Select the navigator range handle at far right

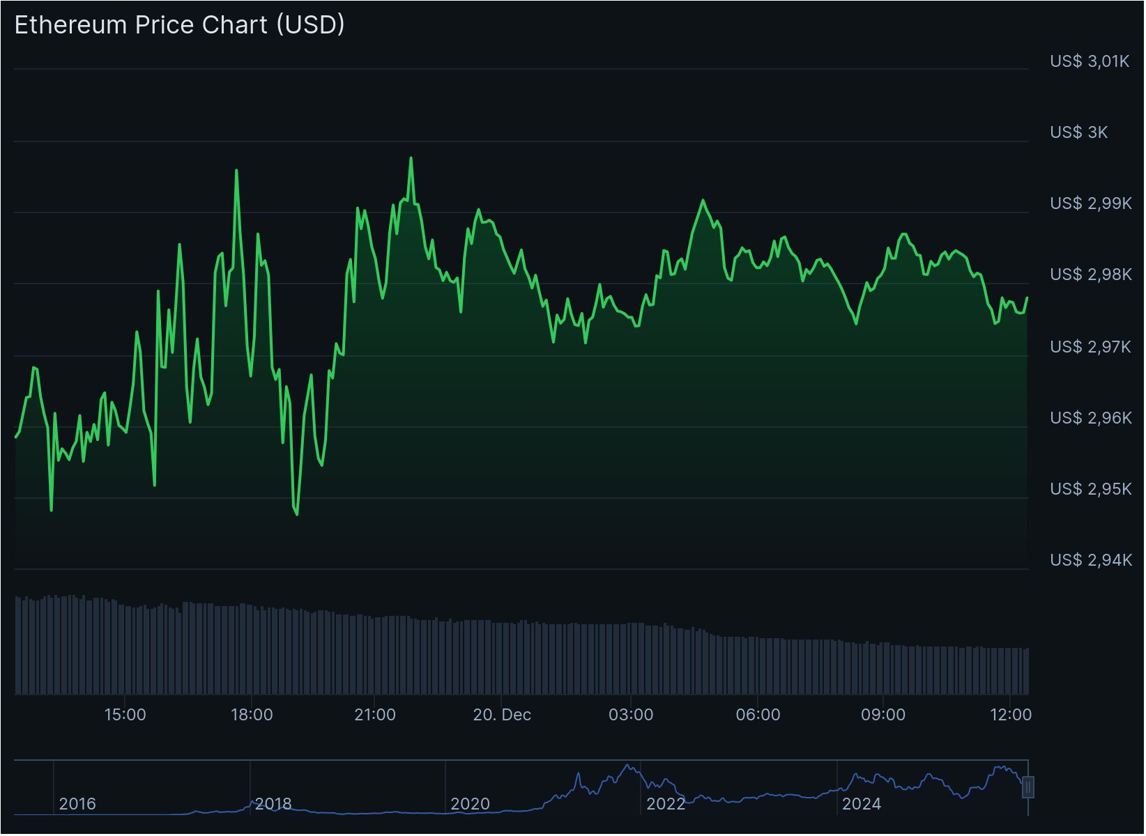tap(1028, 789)
